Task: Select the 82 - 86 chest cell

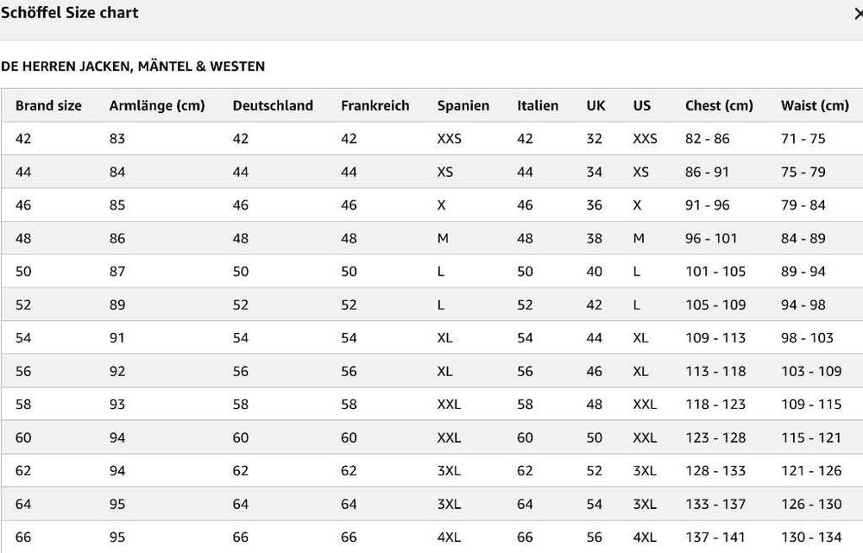Action: coord(708,138)
